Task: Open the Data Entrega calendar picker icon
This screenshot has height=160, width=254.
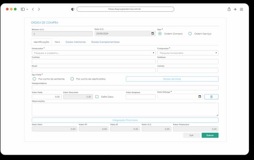Action: coord(200,96)
